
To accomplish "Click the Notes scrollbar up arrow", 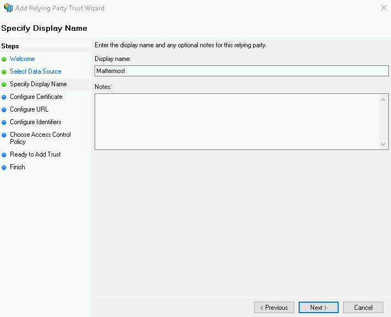I will click(x=383, y=99).
